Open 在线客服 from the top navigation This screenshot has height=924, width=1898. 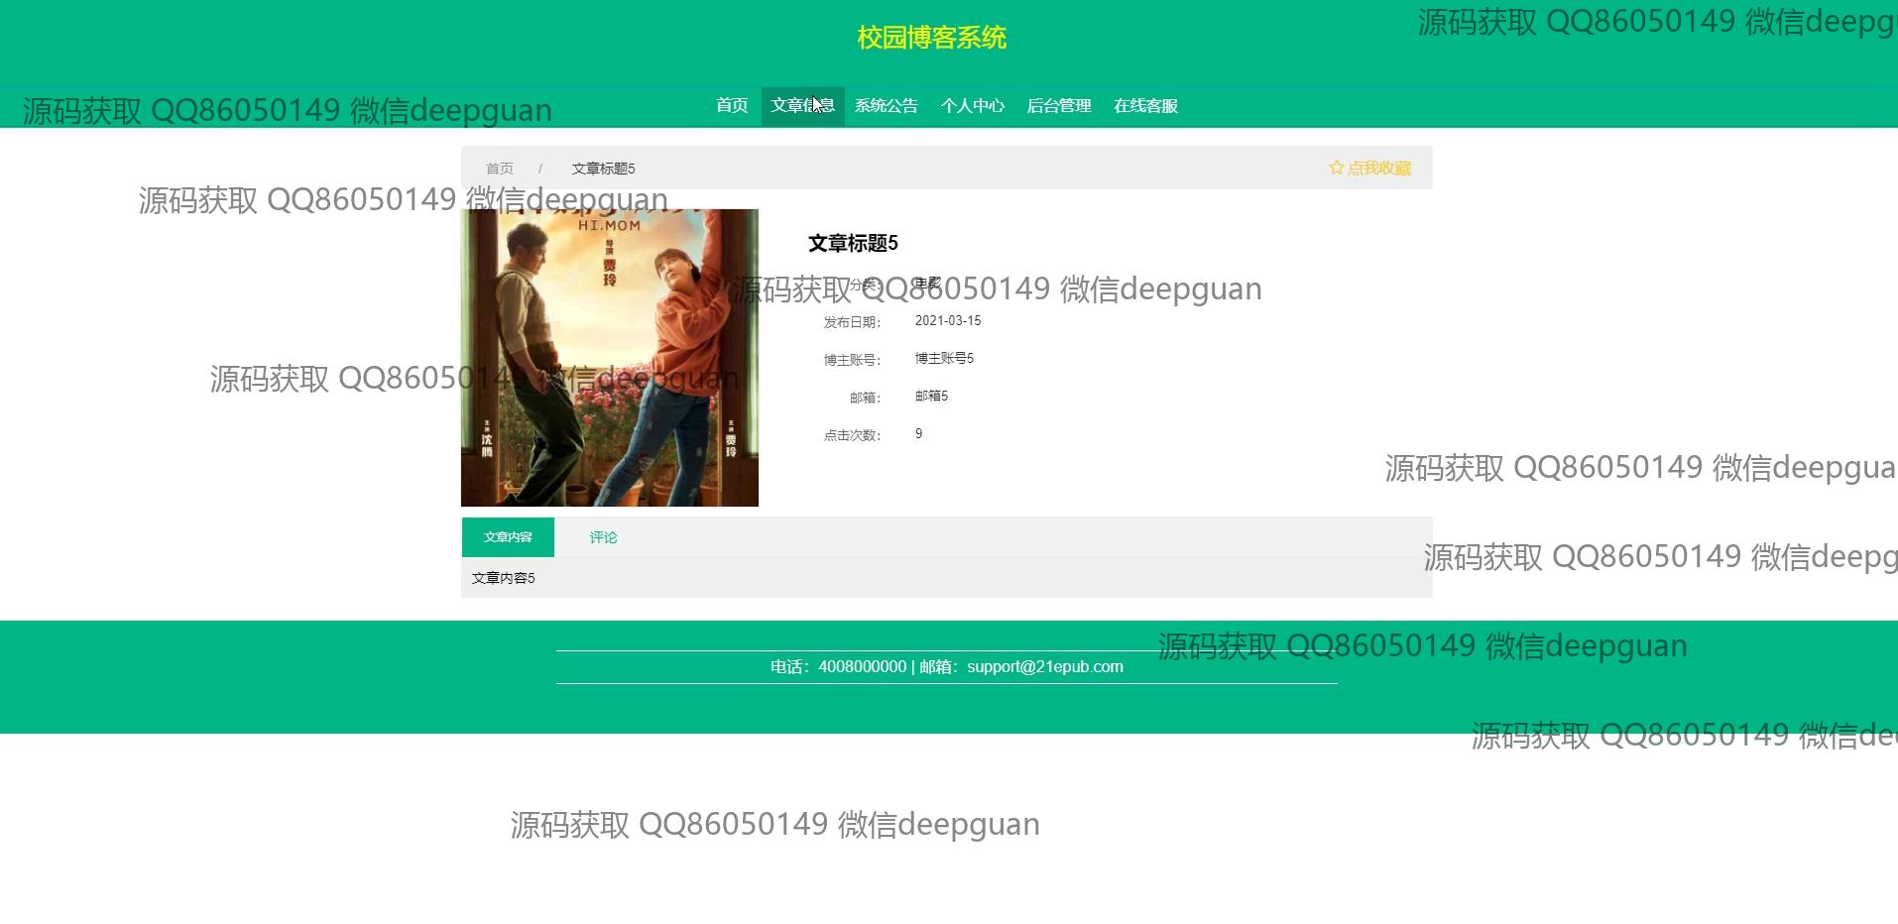[1145, 106]
